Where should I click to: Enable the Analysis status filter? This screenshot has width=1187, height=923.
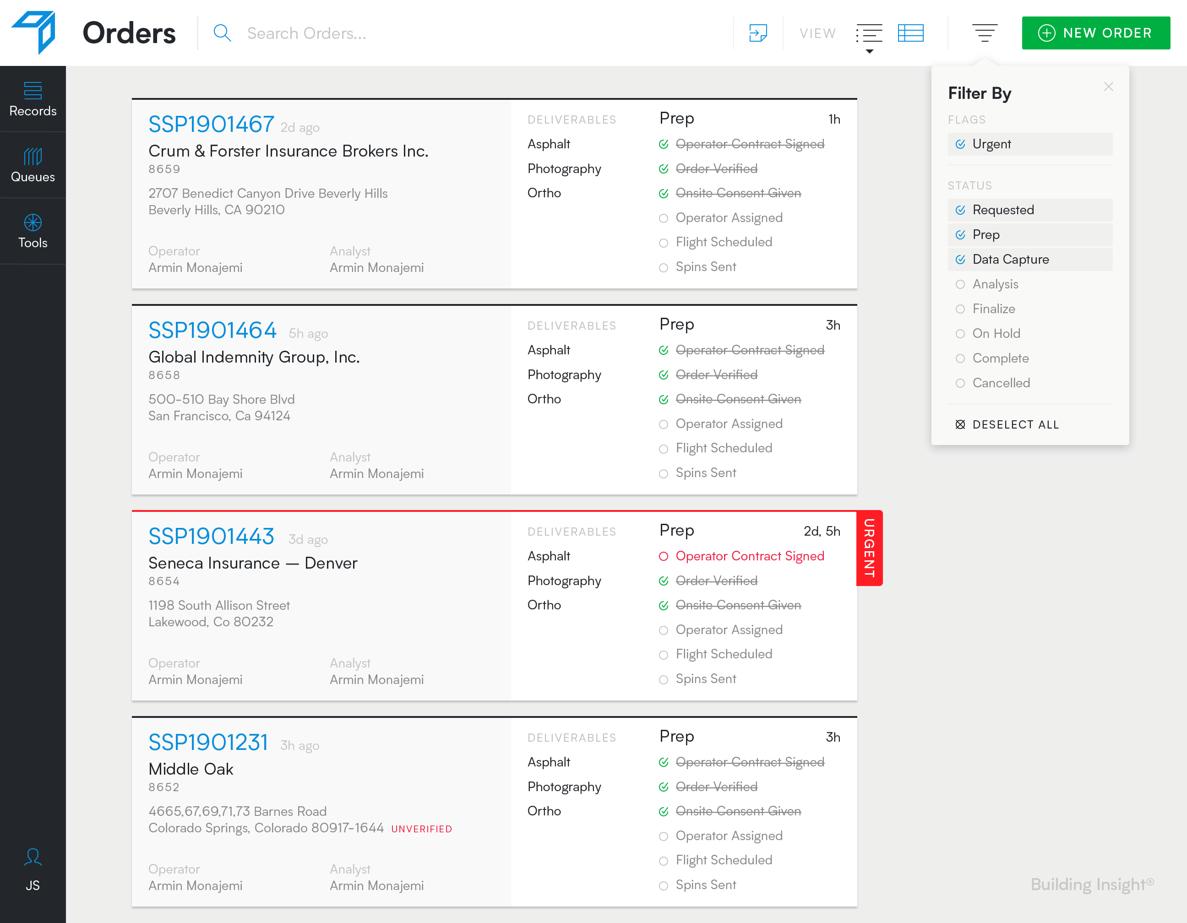(960, 284)
